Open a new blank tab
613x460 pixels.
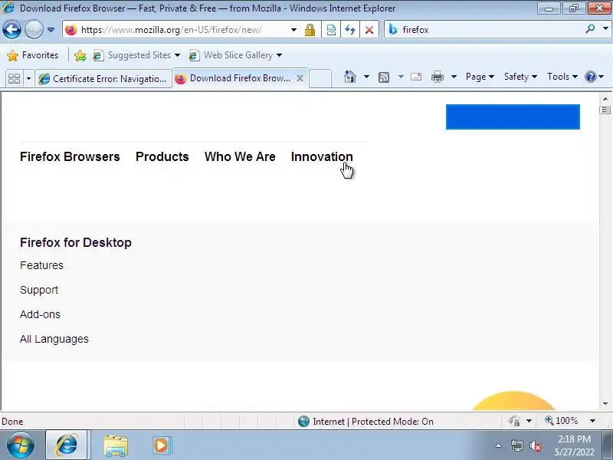(x=320, y=78)
